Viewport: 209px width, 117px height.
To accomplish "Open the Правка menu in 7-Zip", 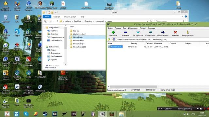I will point(118,28).
